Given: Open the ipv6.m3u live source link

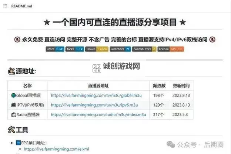Looking at the screenshot, I should coord(94,105).
